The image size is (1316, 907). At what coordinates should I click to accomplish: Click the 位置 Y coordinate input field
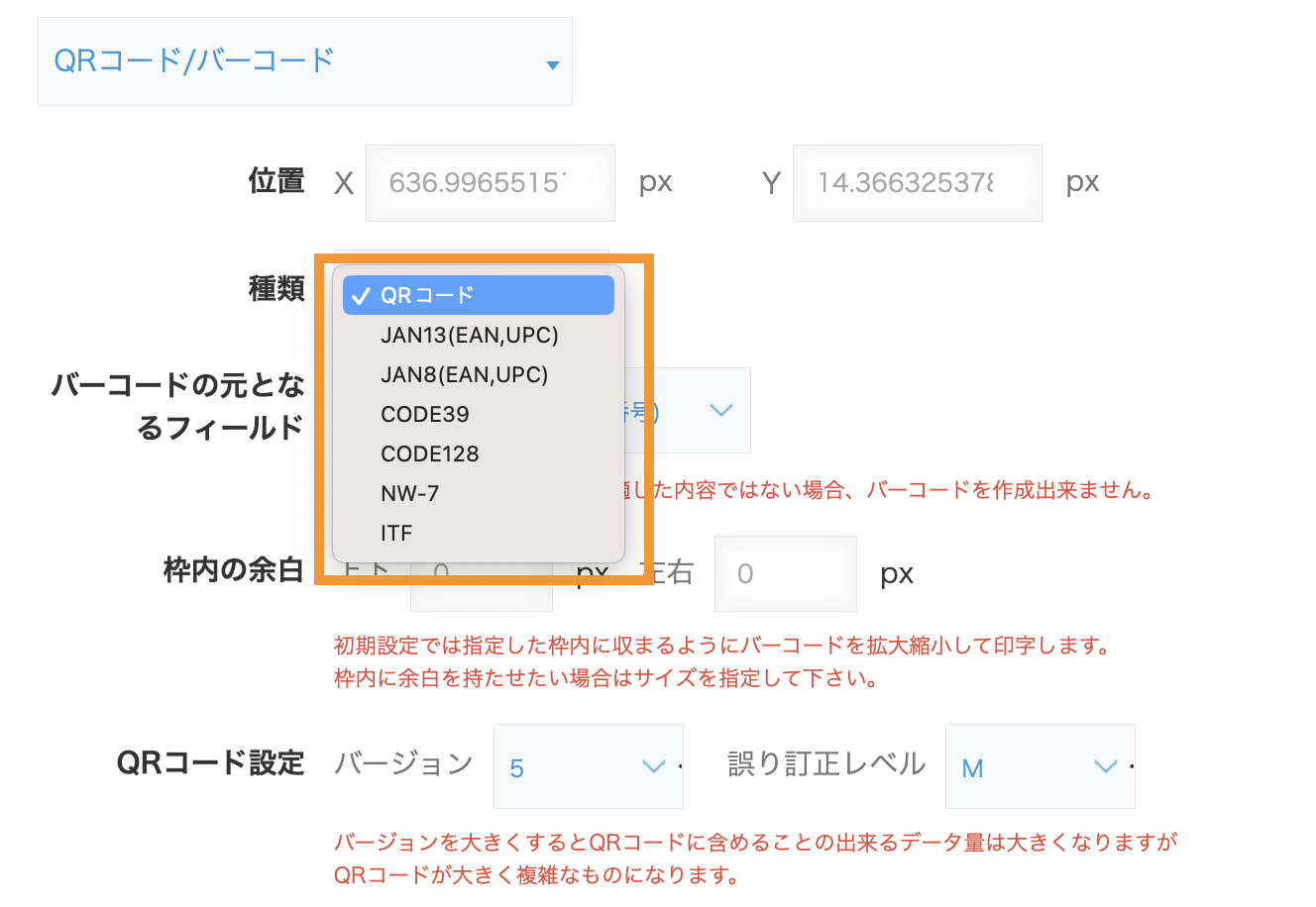coord(917,182)
